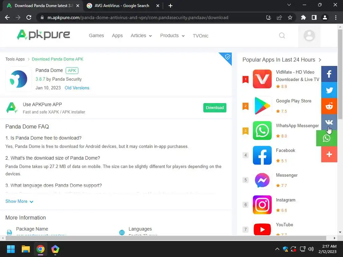Image resolution: width=343 pixels, height=257 pixels.
Task: Open a new browser tab
Action: 170,6
